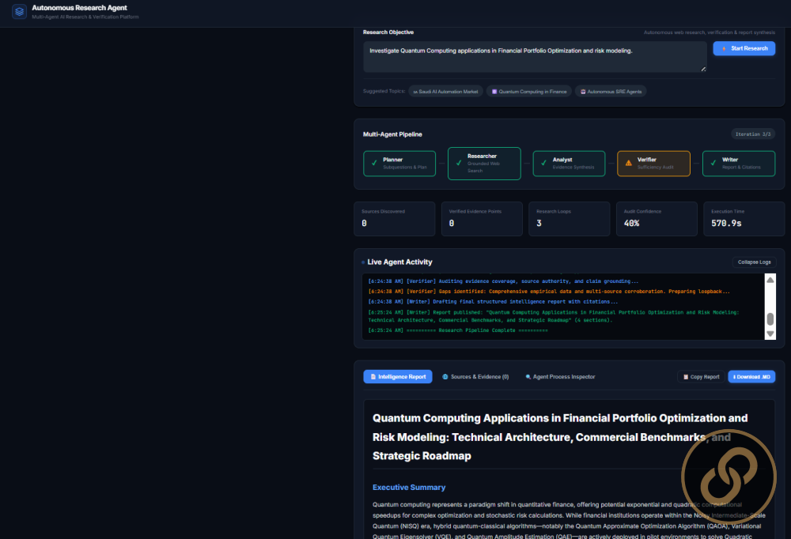Viewport: 791px width, 539px height.
Task: Copy the report to clipboard
Action: (x=701, y=377)
